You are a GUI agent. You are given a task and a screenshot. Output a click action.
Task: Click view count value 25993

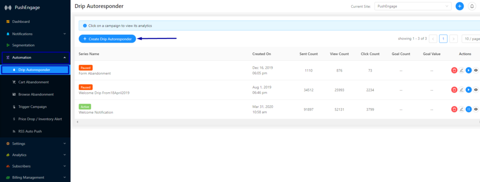339,90
